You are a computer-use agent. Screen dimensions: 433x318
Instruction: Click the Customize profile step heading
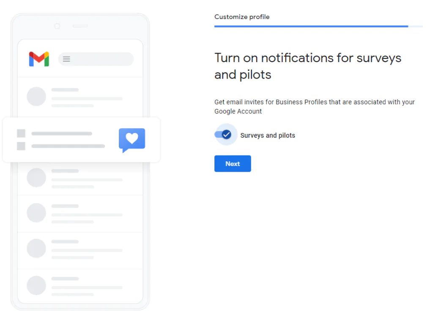coord(242,17)
